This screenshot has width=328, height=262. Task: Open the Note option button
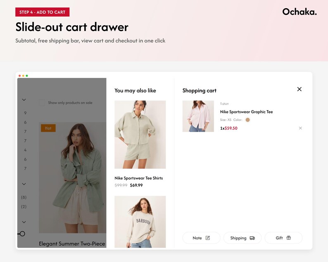[x=201, y=238]
